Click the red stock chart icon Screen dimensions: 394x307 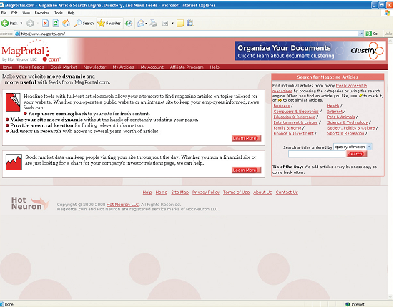pyautogui.click(x=14, y=162)
